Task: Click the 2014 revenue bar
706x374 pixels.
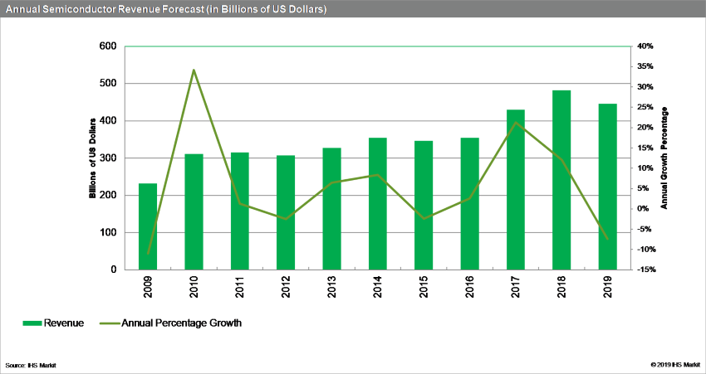Action: click(377, 204)
